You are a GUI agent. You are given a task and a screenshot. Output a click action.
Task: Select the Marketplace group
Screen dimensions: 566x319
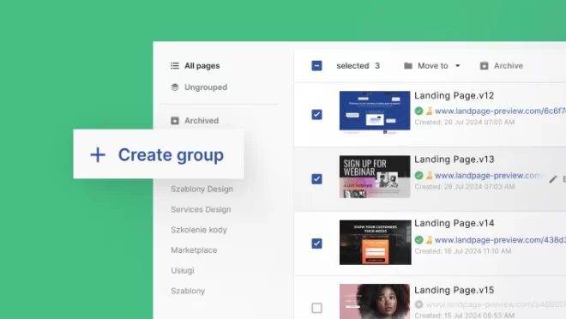point(194,250)
